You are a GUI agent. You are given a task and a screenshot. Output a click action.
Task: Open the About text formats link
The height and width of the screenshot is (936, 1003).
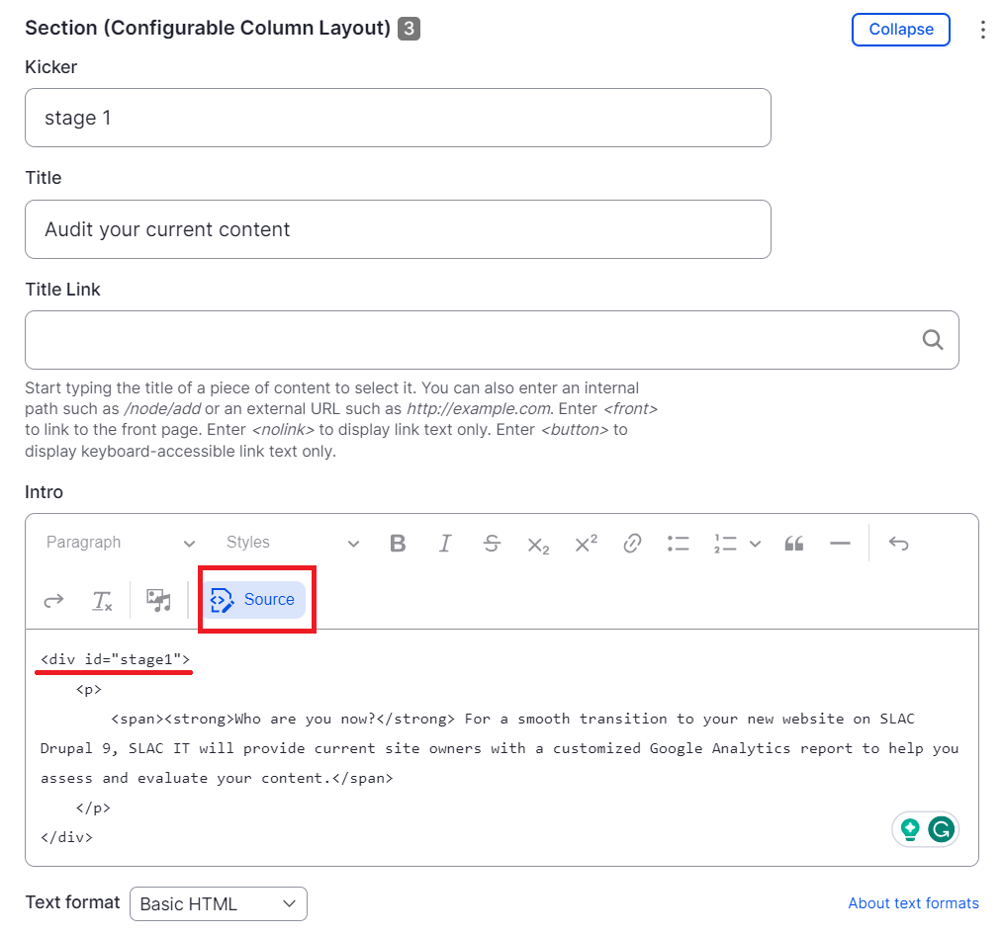click(912, 902)
